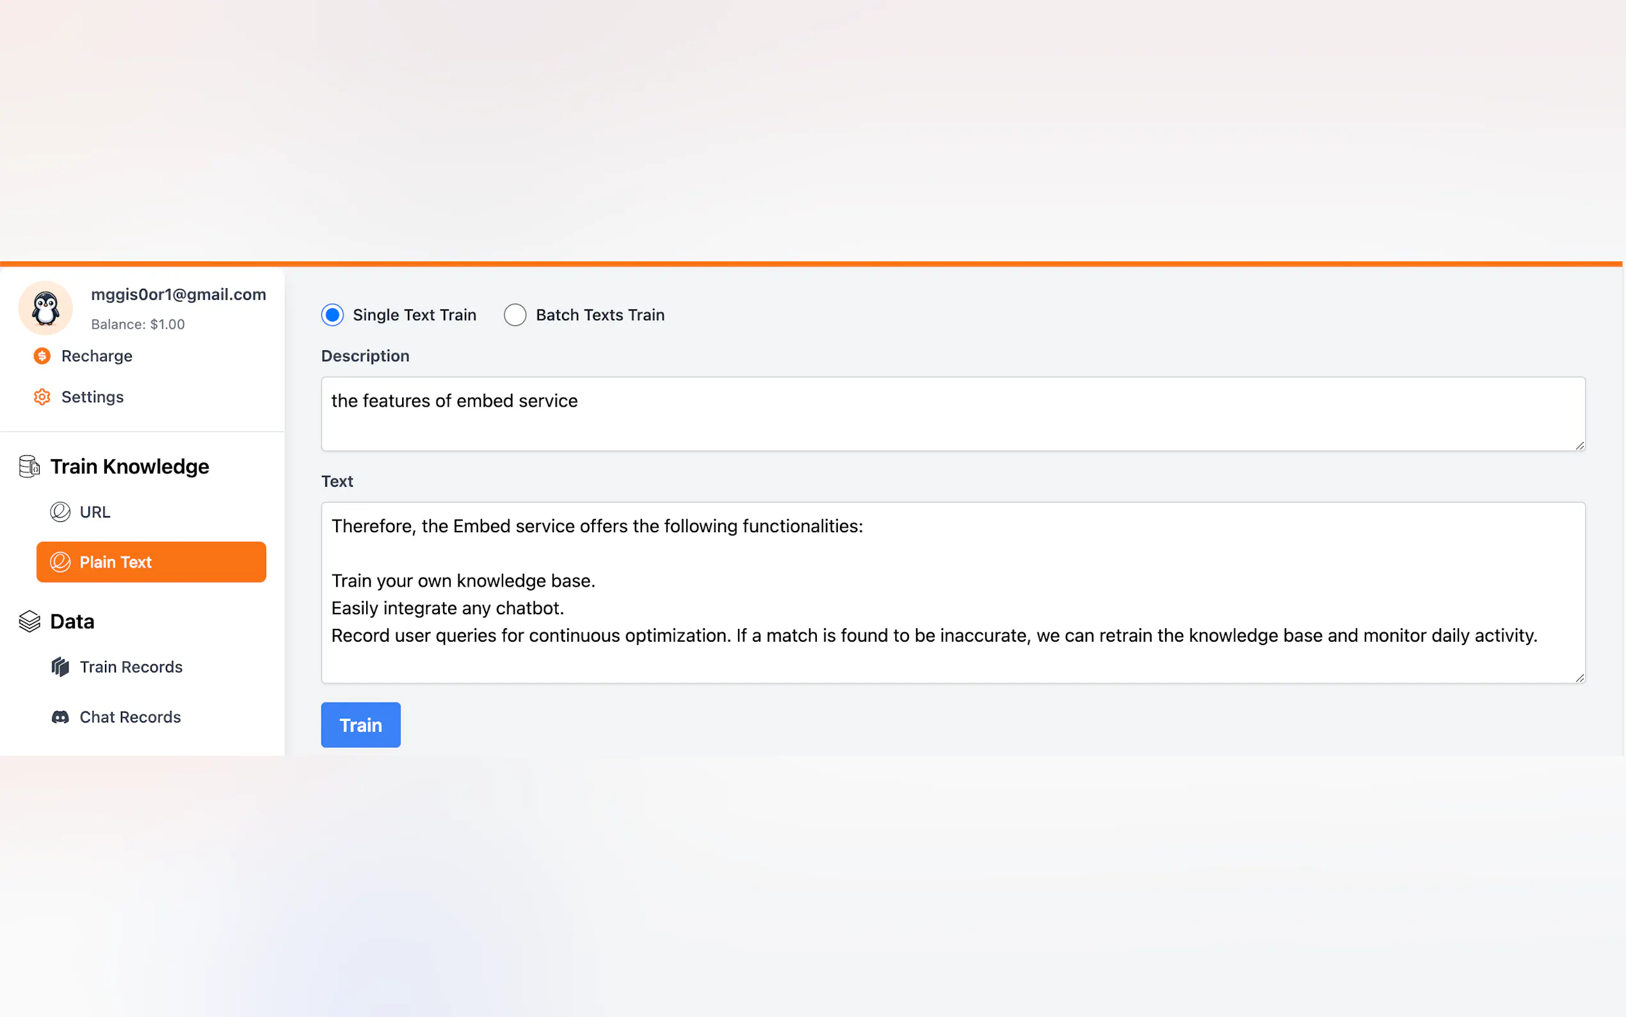Image resolution: width=1626 pixels, height=1017 pixels.
Task: Open Chat Records in sidebar
Action: coord(131,717)
